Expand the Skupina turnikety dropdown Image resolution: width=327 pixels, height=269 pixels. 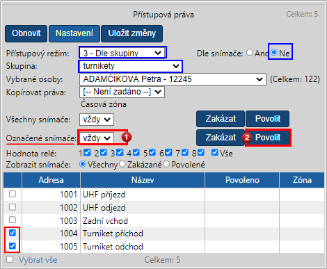pyautogui.click(x=130, y=66)
